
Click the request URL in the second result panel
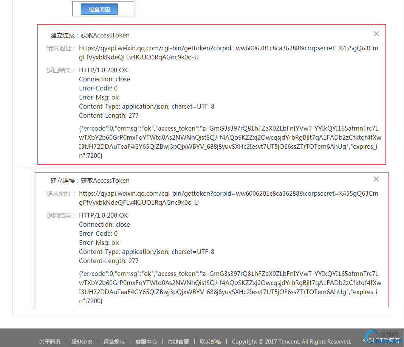[229, 198]
